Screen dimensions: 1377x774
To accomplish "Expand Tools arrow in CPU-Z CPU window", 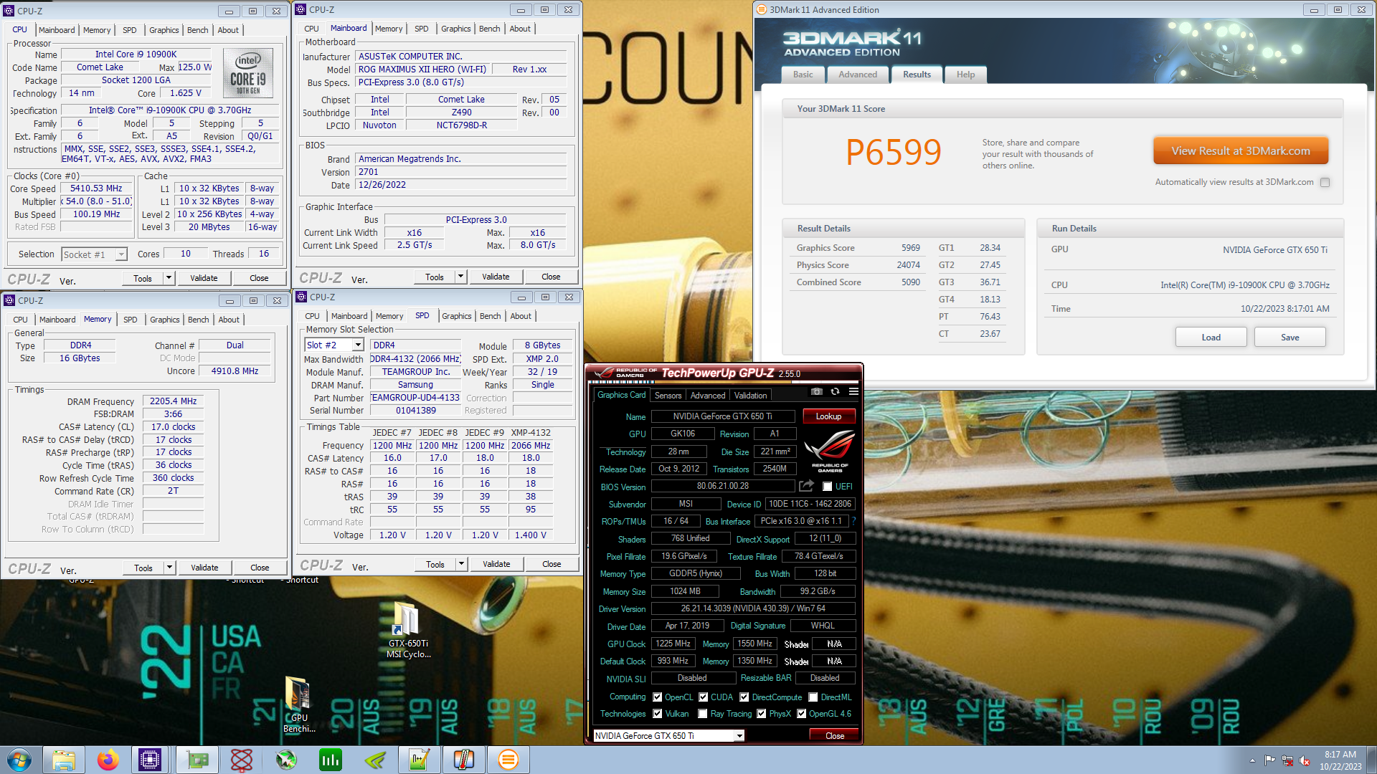I will (x=169, y=278).
